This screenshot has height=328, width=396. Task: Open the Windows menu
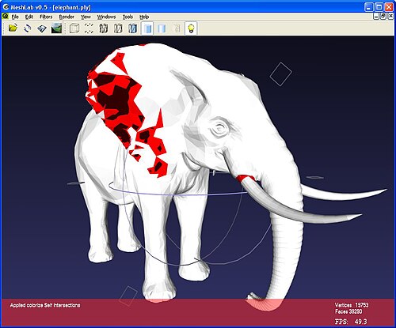coord(106,17)
